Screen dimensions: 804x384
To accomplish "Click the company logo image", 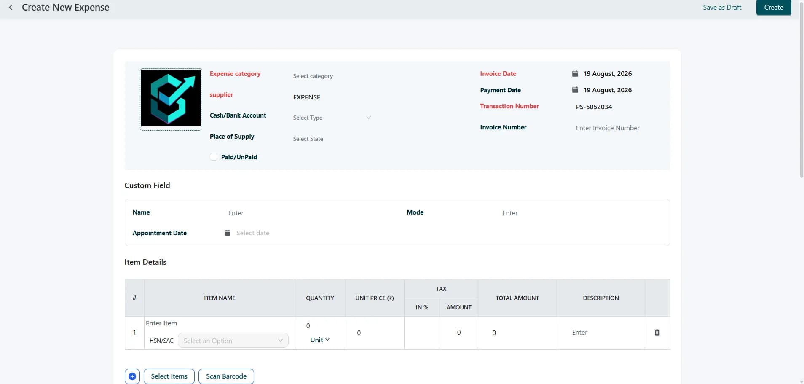I will 171,98.
